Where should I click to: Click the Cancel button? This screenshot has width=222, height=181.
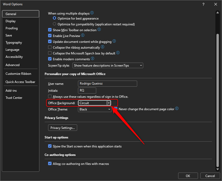(x=210, y=176)
